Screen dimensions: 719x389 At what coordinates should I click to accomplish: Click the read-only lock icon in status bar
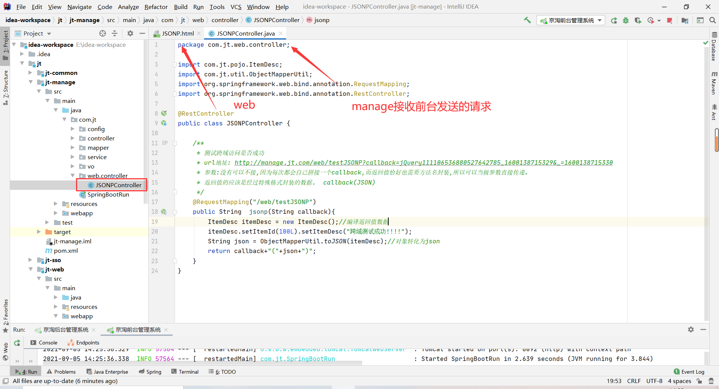coord(699,381)
